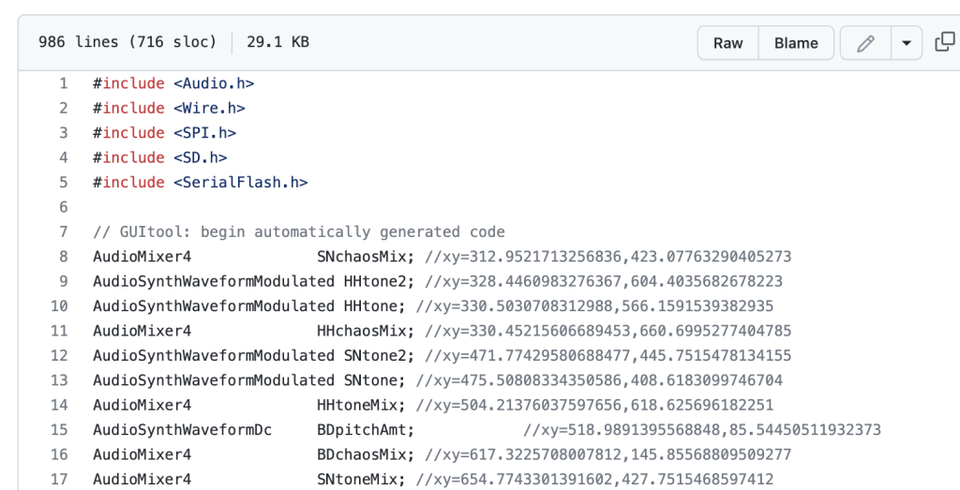Click the HHtoneMix variable name
The image size is (960, 490).
362,405
